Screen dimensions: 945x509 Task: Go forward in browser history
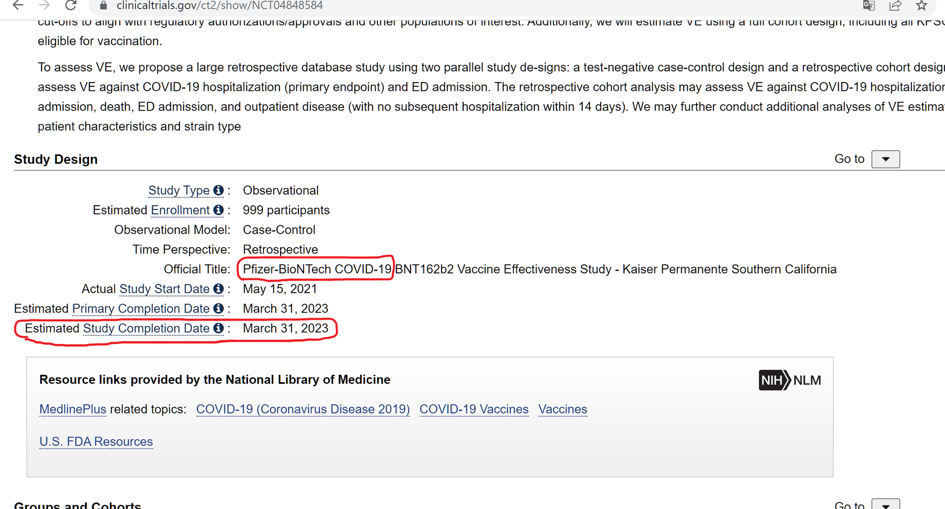(44, 5)
